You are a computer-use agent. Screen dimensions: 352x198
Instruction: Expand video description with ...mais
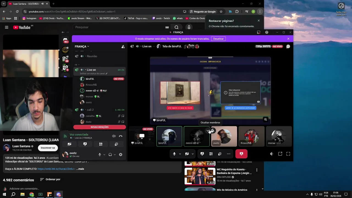[80, 169]
